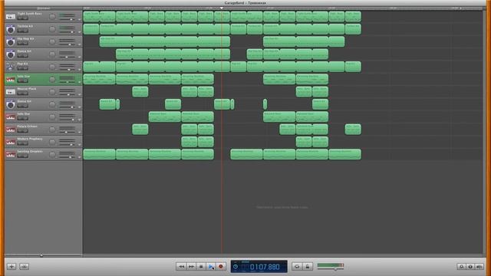The height and width of the screenshot is (276, 491).
Task: Select the Tight Synth Bass track name
Action: click(x=29, y=14)
